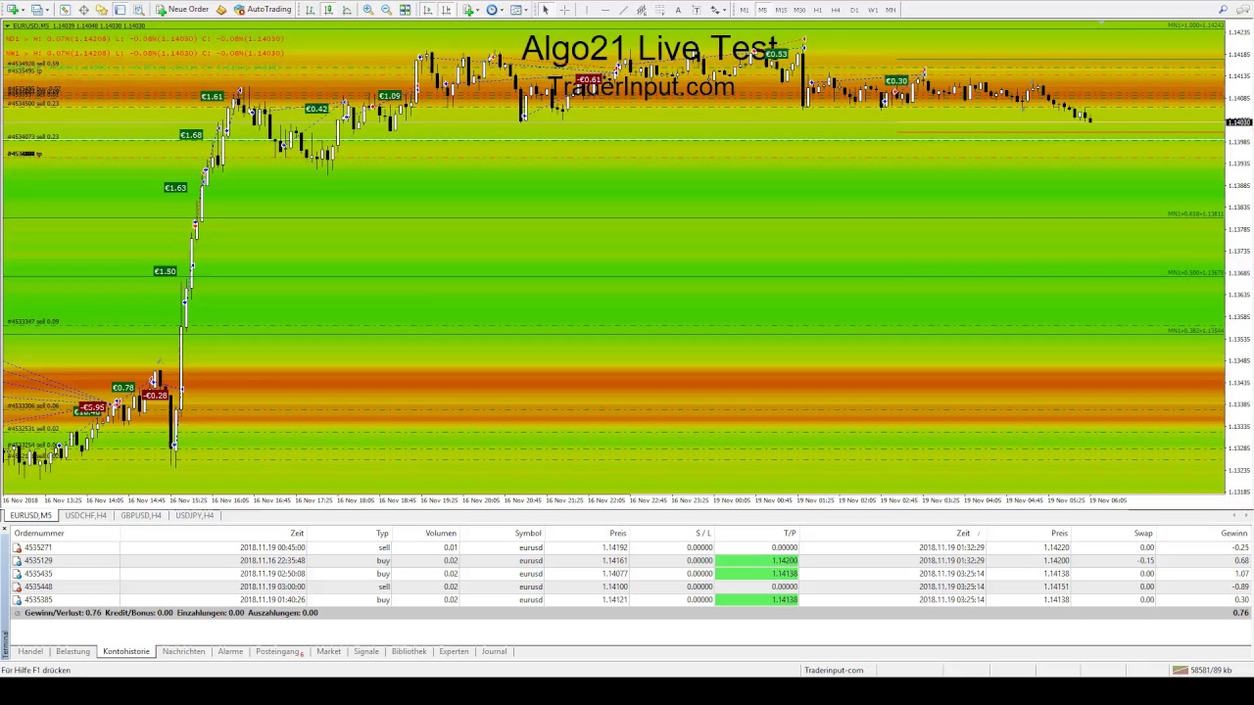Open the Profiles icon
Viewport: 1254px width, 705px height.
[36, 10]
